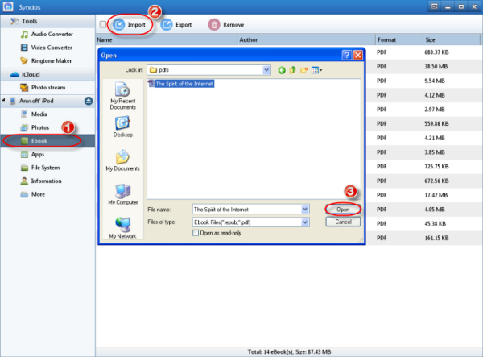This screenshot has height=357, width=483.
Task: Select the row sized 672.56 KB
Action: pos(423,181)
